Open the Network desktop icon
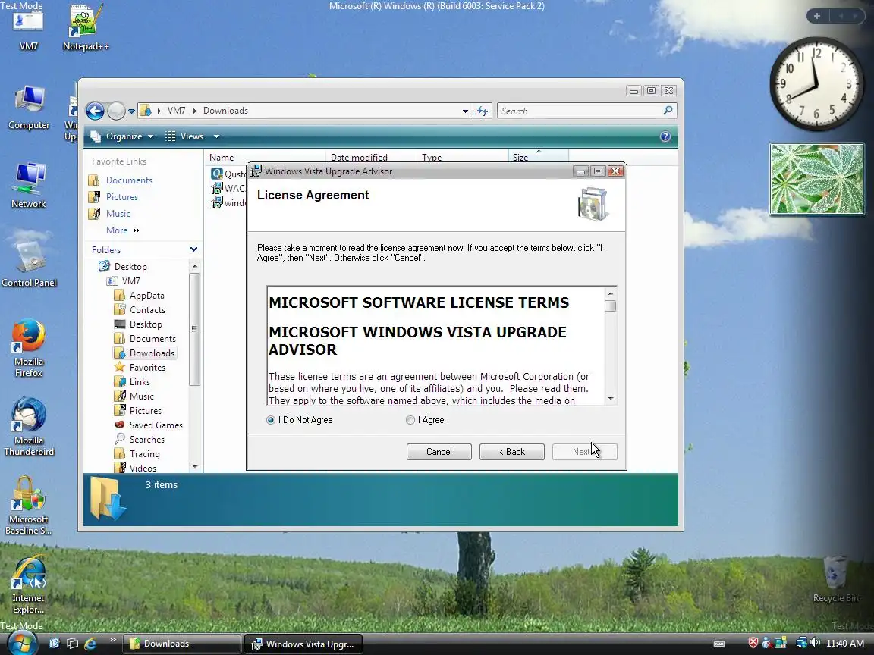Image resolution: width=874 pixels, height=655 pixels. click(x=28, y=186)
